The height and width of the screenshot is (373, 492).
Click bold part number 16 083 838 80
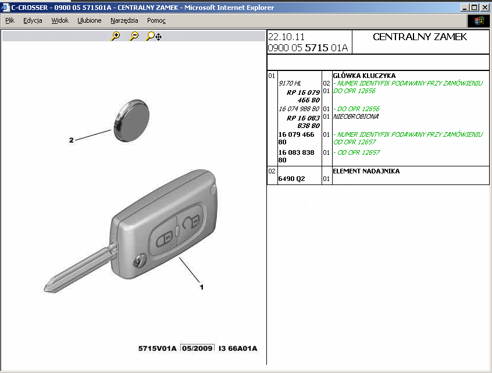click(296, 156)
